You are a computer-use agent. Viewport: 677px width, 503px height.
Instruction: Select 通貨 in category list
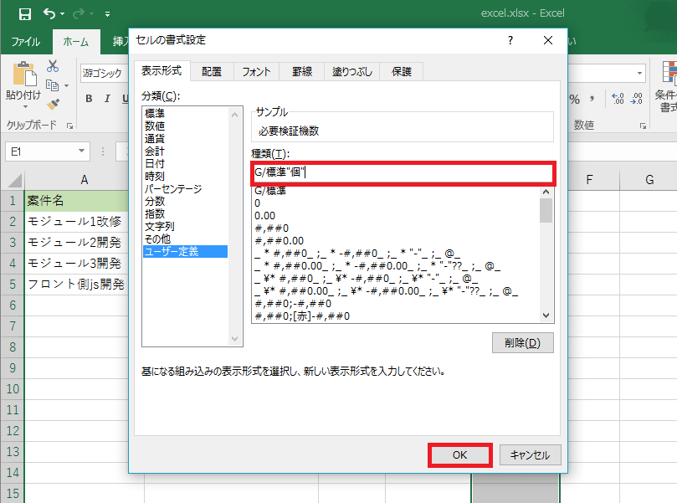click(185, 138)
